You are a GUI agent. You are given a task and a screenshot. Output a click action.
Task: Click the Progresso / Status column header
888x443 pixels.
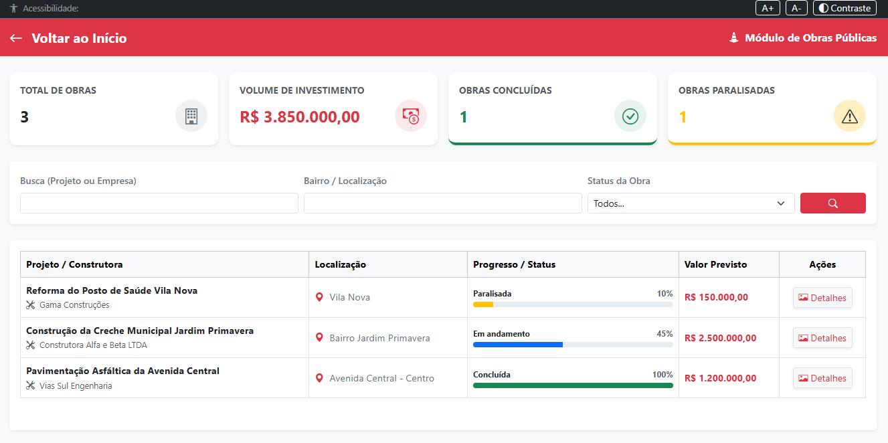click(573, 264)
